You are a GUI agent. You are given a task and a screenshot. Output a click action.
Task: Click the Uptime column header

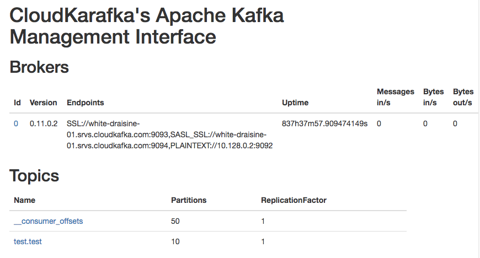click(x=295, y=103)
